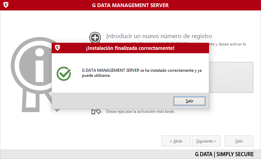
Task: Select 'Introducir un nuevo número de registro' option
Action: [x=159, y=36]
